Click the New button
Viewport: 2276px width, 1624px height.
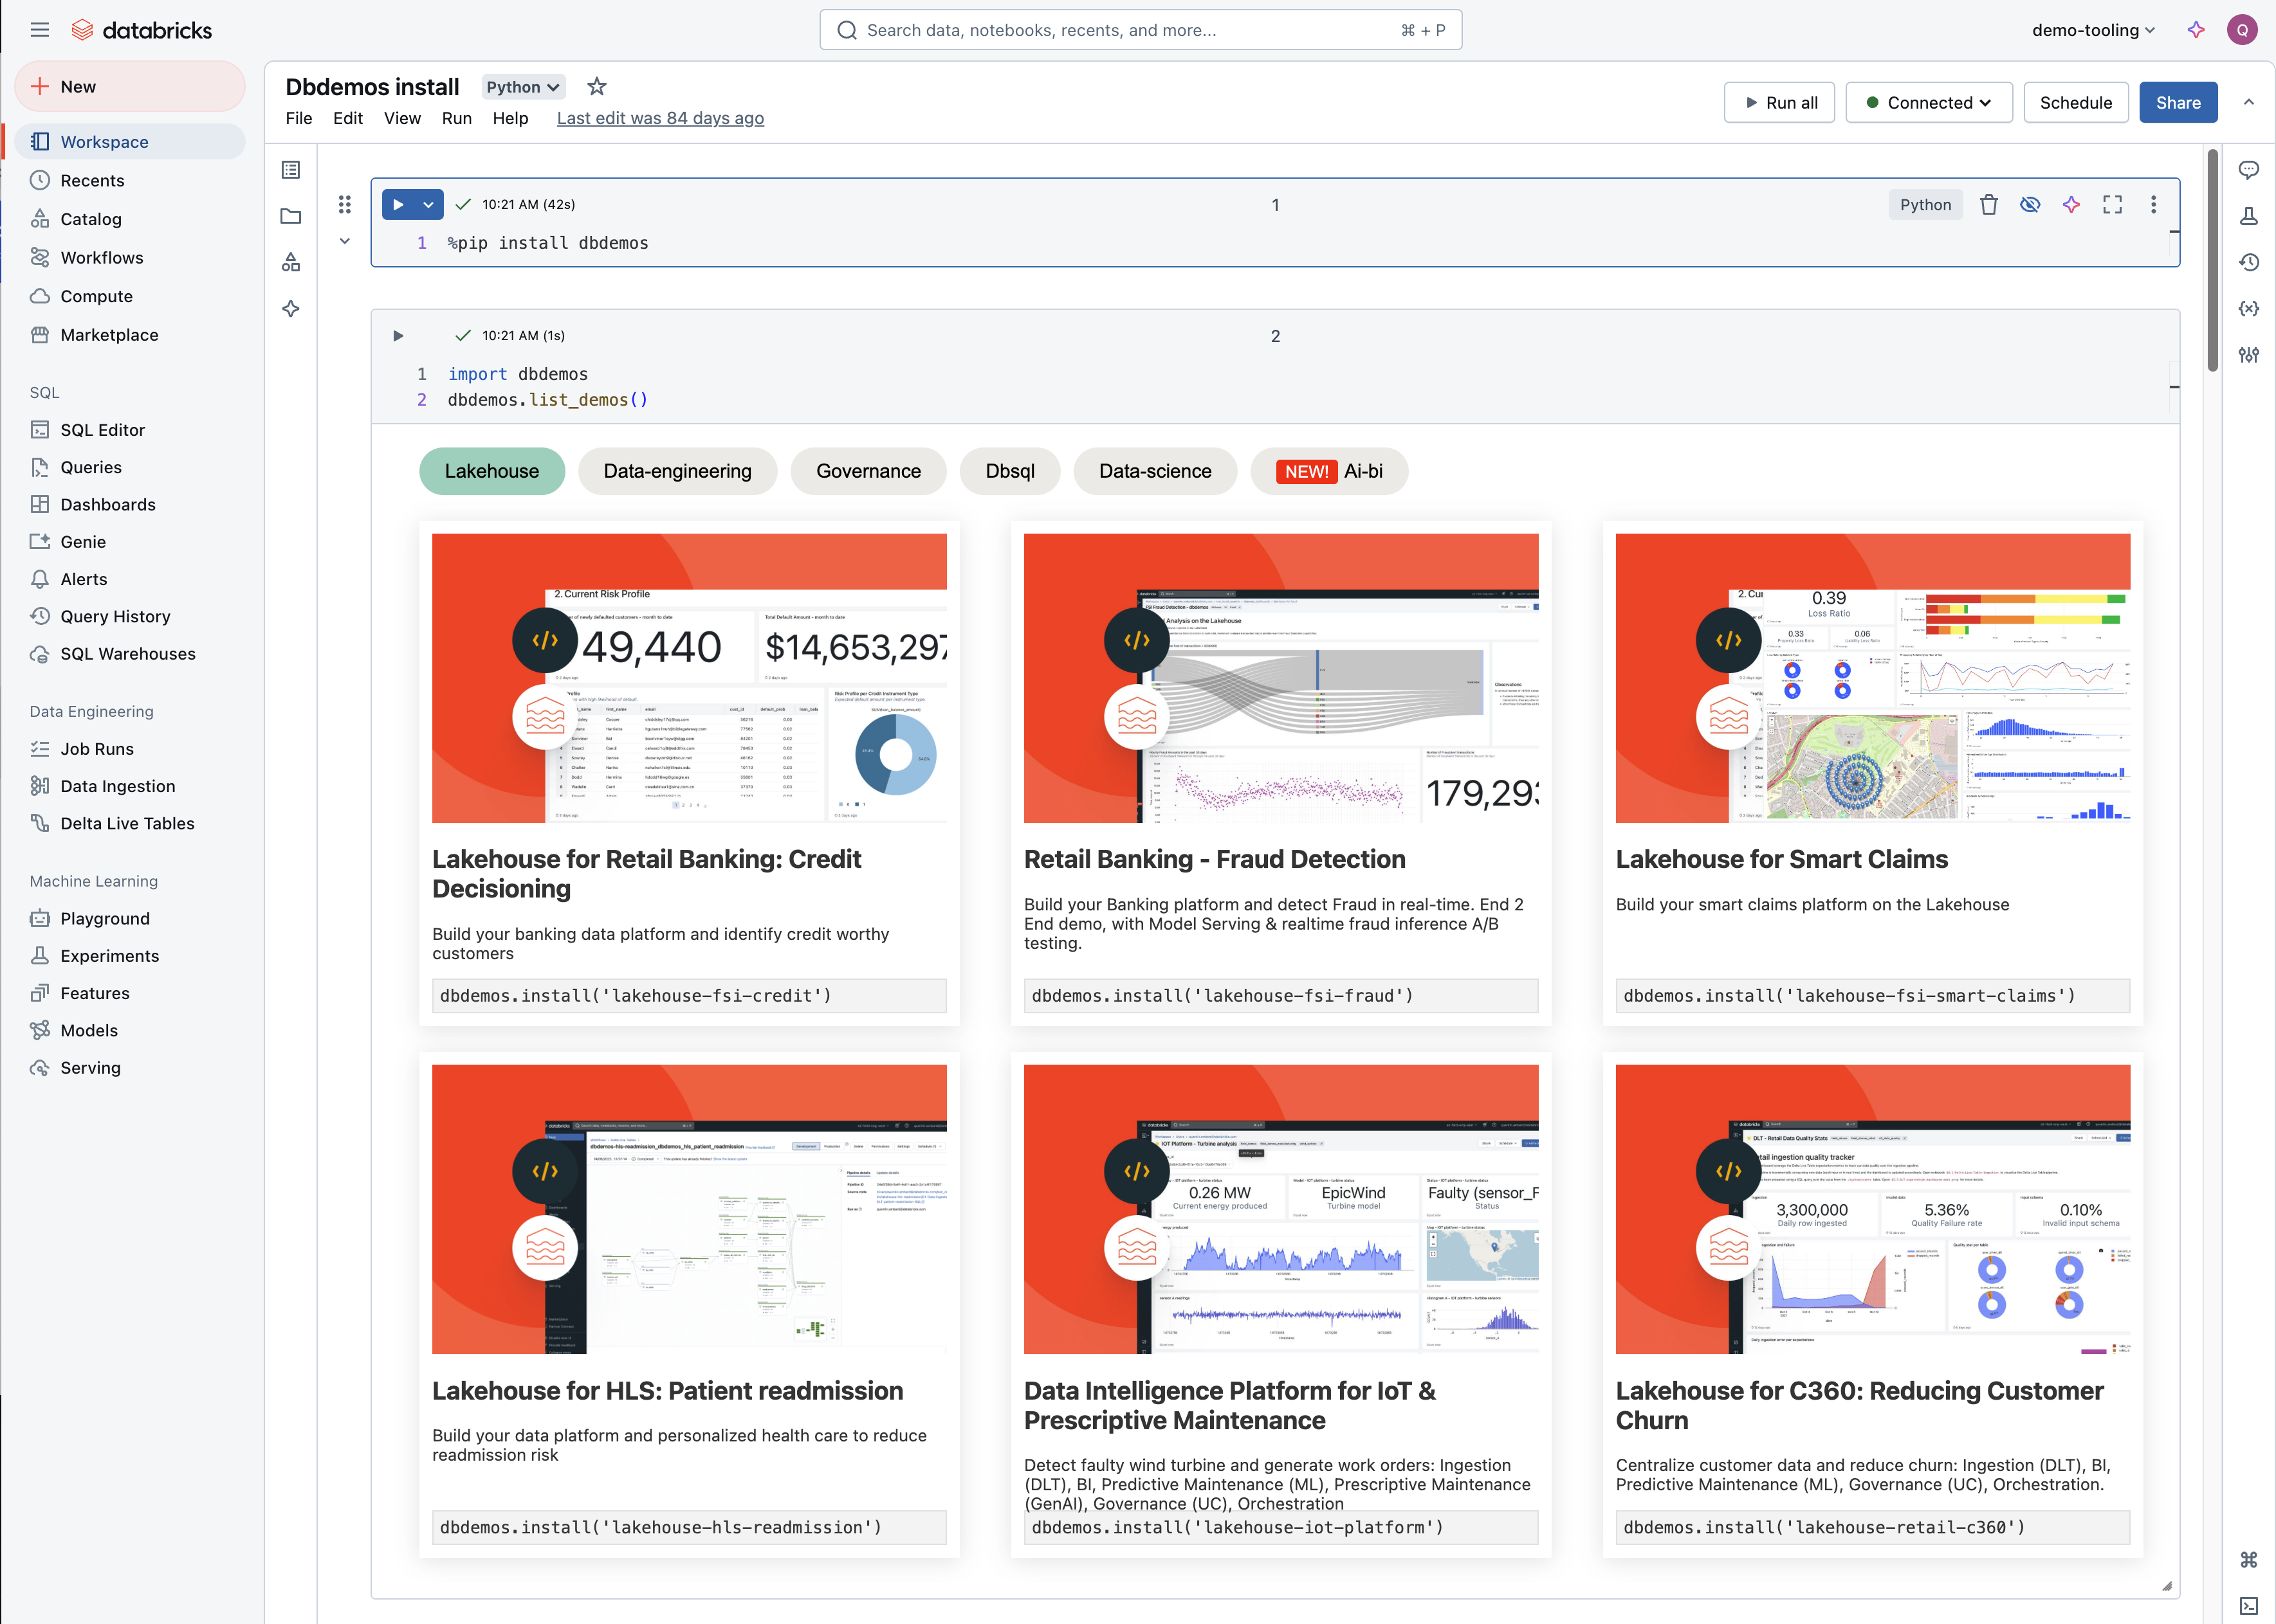point(130,87)
